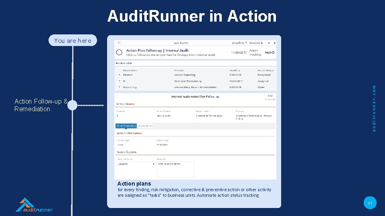The width and height of the screenshot is (385, 216).
Task: Click the 11/27/2017 deadline cell
Action: [236, 81]
